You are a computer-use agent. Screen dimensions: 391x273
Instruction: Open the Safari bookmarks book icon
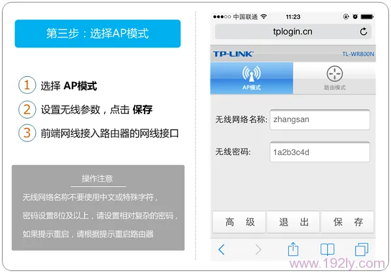pos(327,250)
